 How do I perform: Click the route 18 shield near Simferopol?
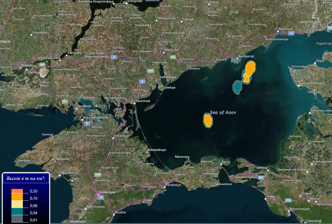(x=101, y=197)
